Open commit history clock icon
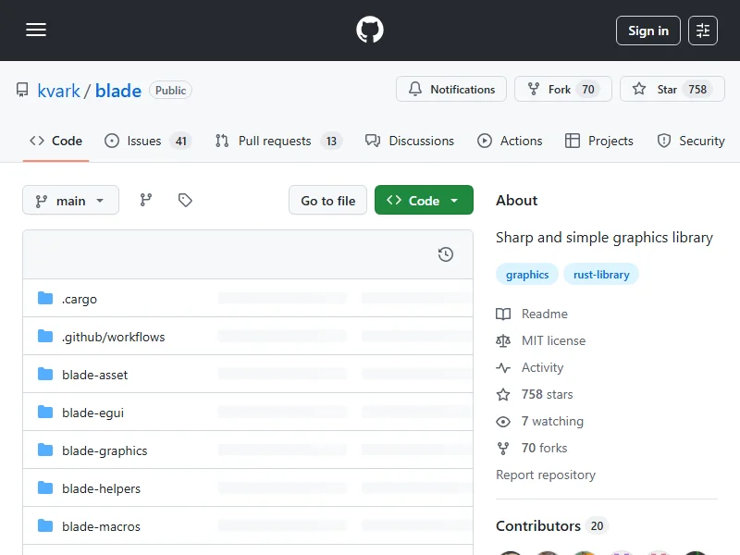This screenshot has width=740, height=555. point(446,254)
